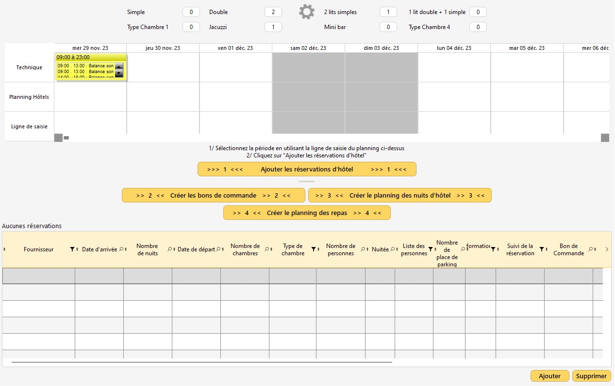Click the Jacuzzi count field
Screen dimensions: 615x386
tap(273, 27)
